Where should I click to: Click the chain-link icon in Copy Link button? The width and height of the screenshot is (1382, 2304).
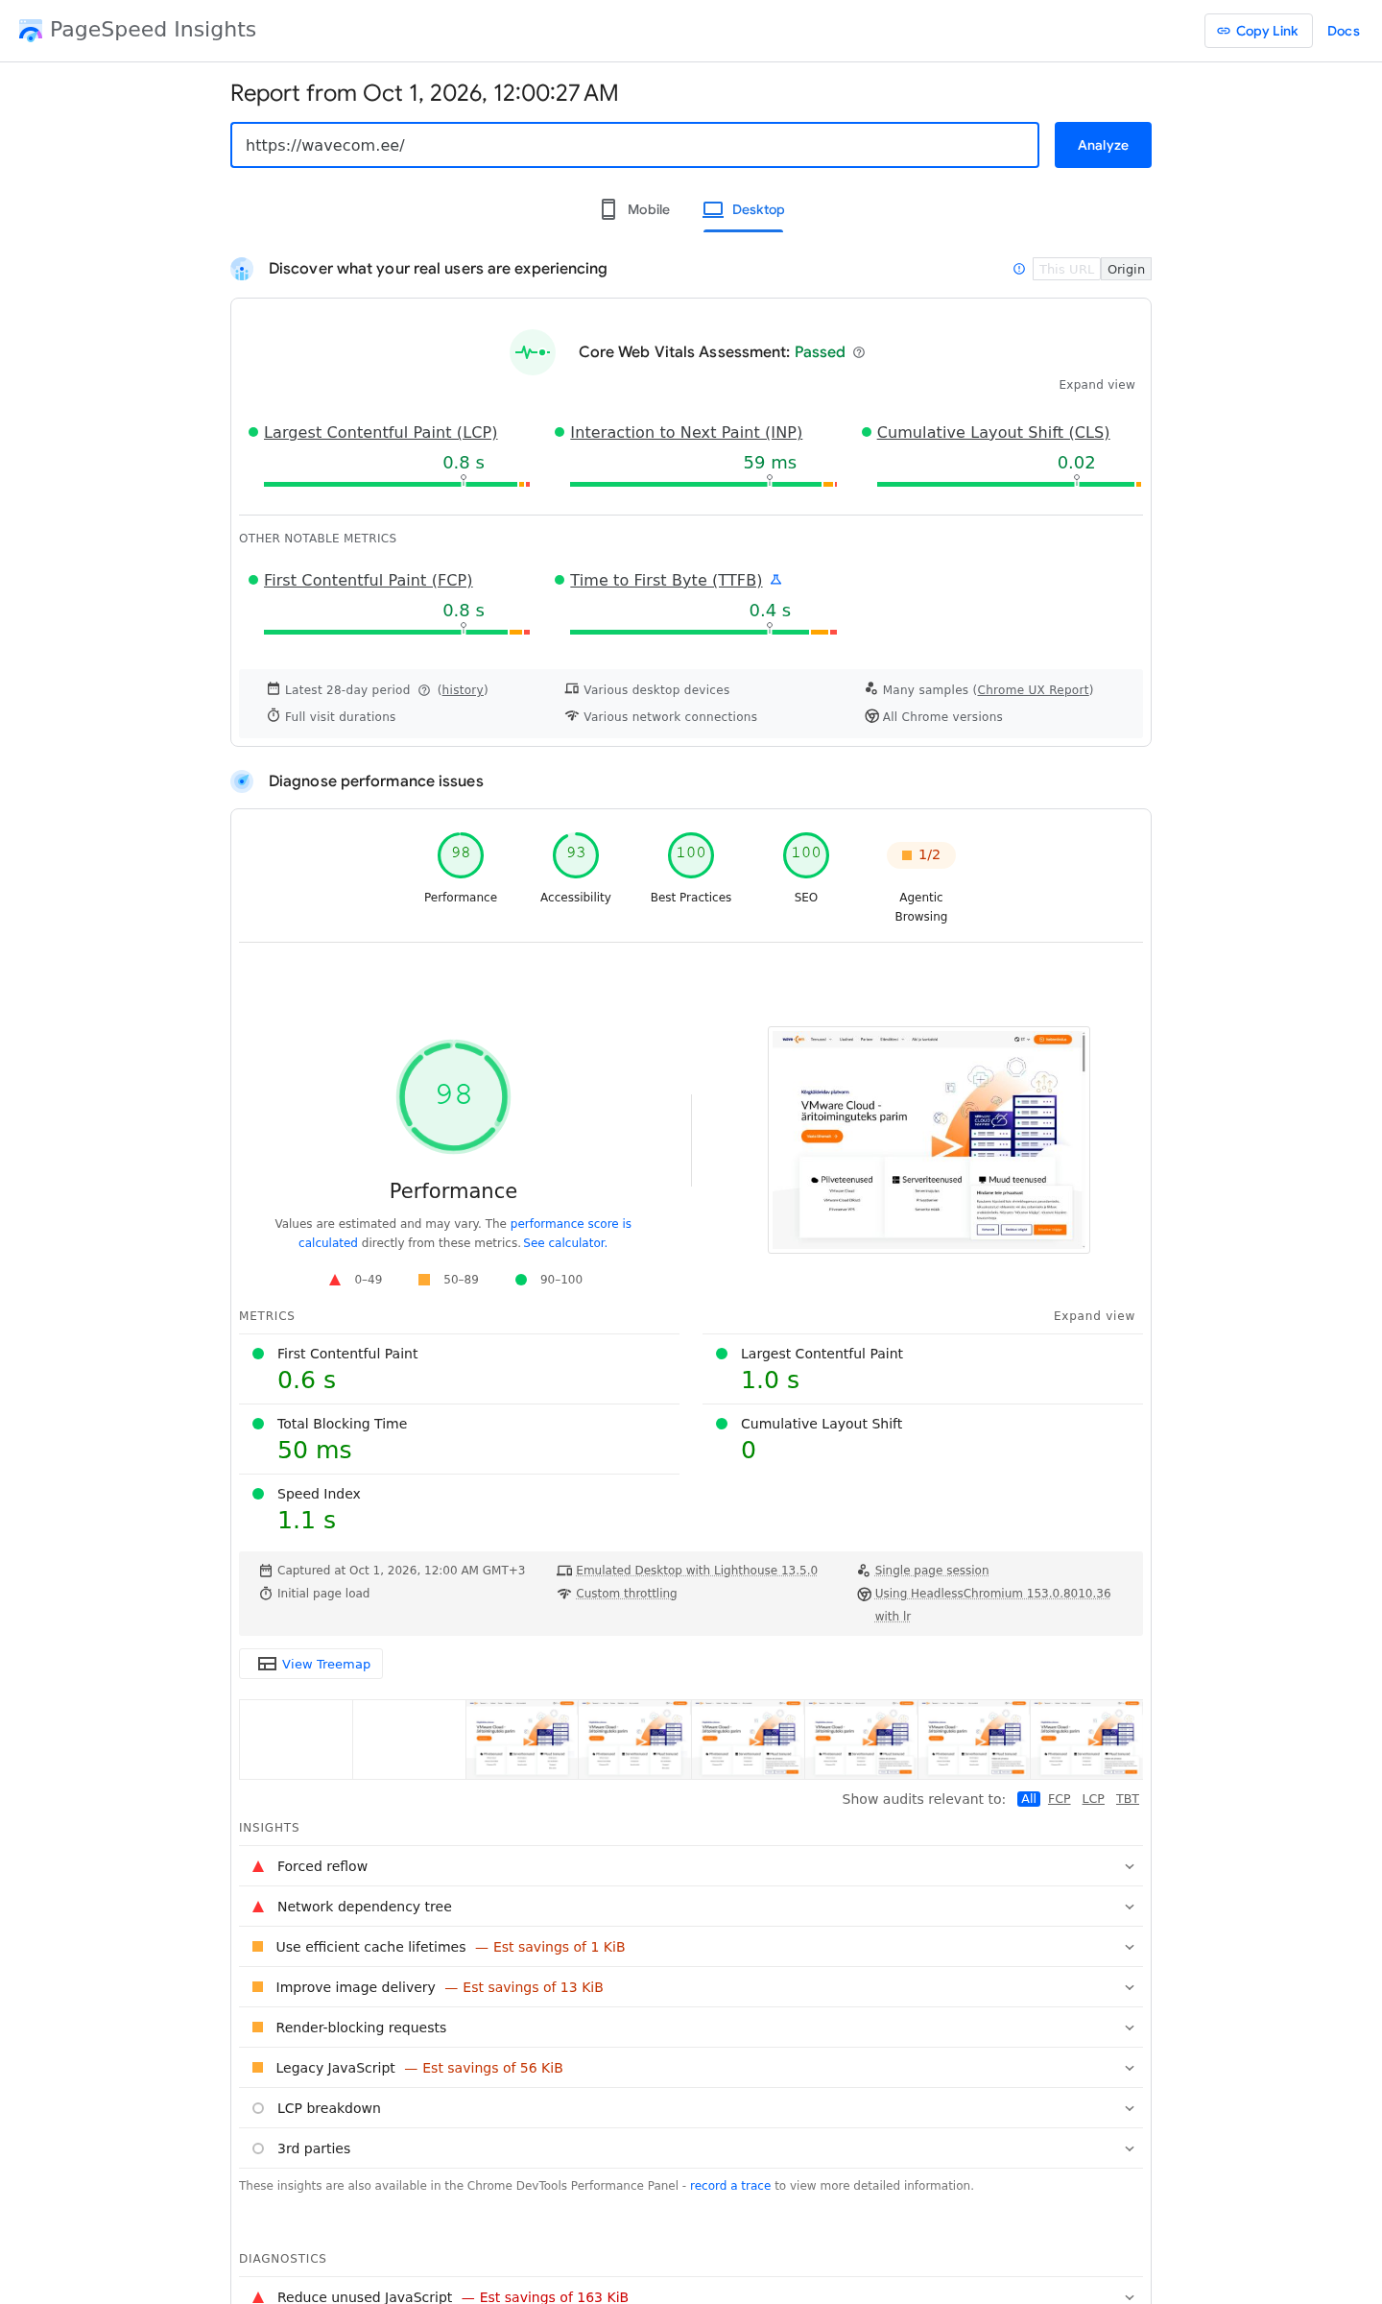tap(1224, 31)
